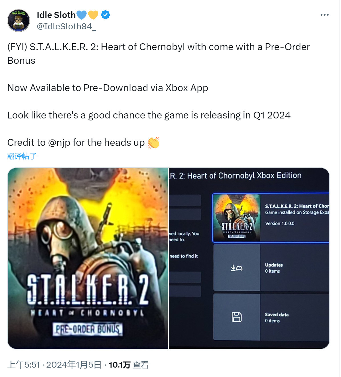Select the small S.T.A.L.K.E.R. 2 game tile
Screen dimensions: 341x377
(x=237, y=218)
